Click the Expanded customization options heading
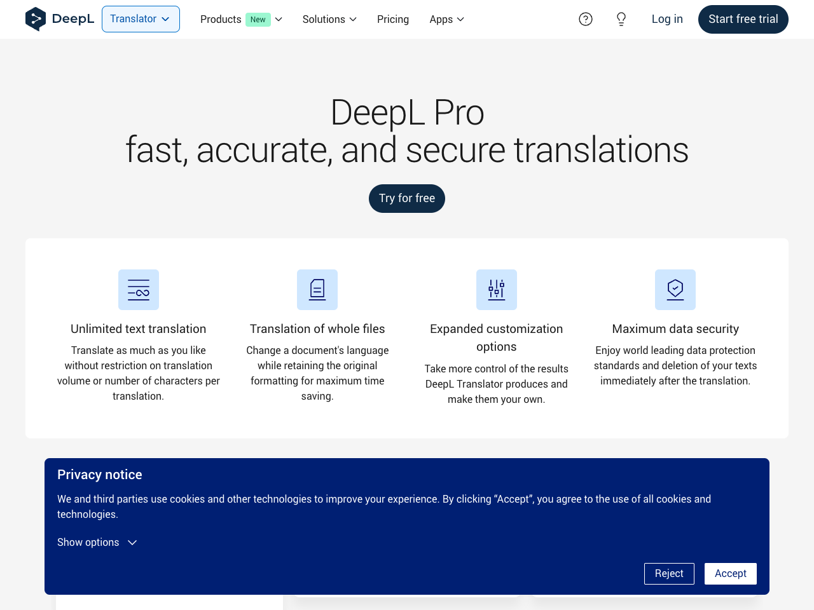 click(497, 337)
